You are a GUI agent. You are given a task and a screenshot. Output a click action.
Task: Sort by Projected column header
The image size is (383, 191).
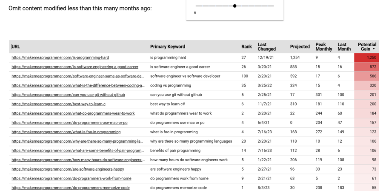(x=300, y=47)
